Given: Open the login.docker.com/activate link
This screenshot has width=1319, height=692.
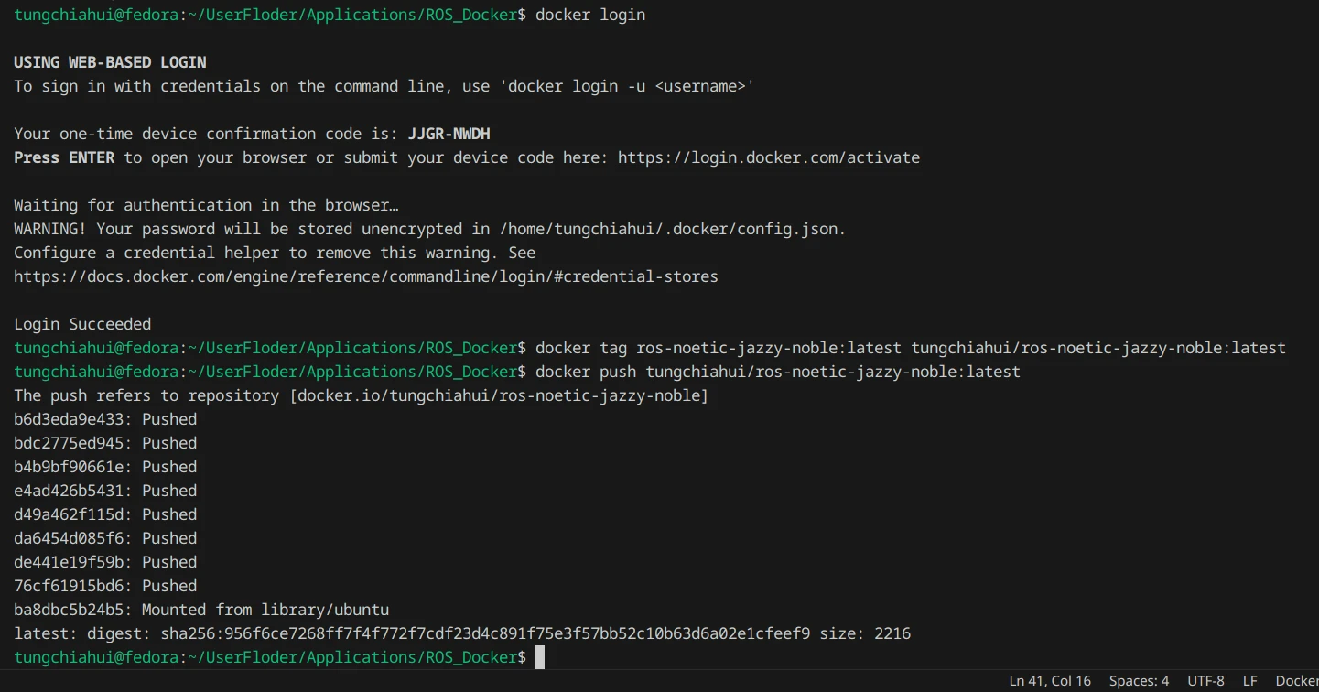Looking at the screenshot, I should pyautogui.click(x=769, y=157).
